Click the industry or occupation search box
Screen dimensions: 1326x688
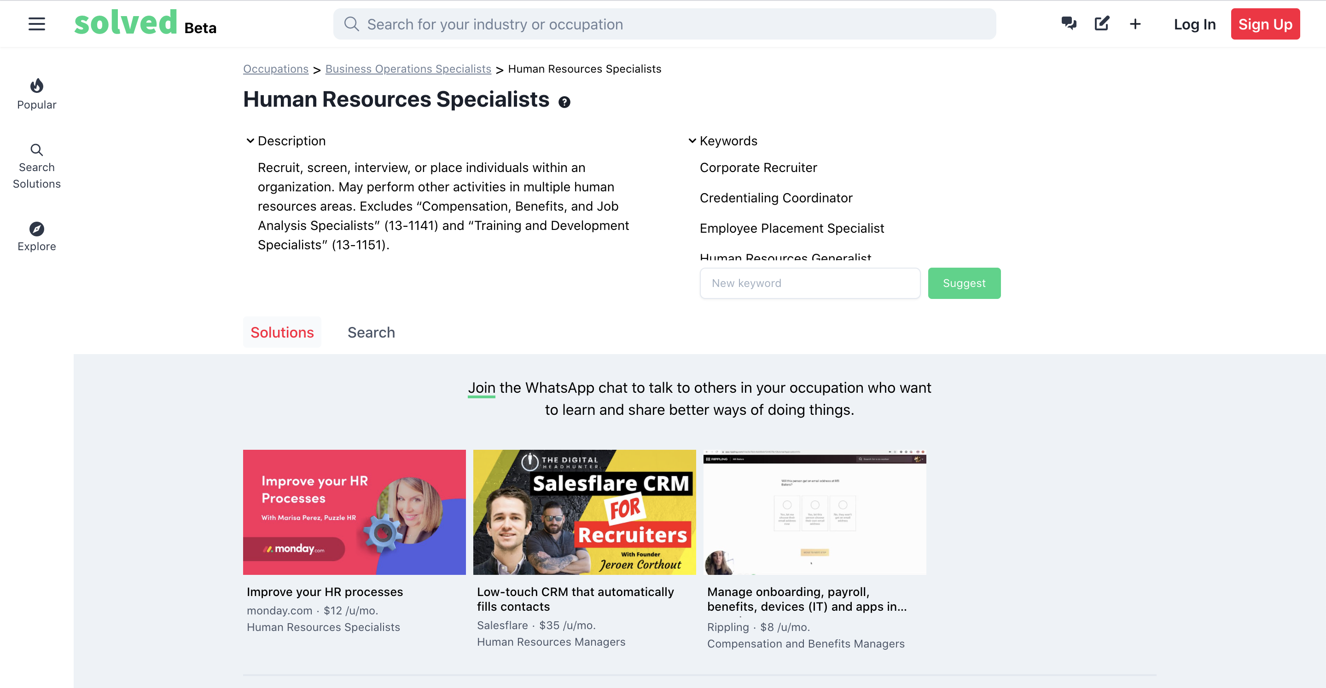pos(664,24)
